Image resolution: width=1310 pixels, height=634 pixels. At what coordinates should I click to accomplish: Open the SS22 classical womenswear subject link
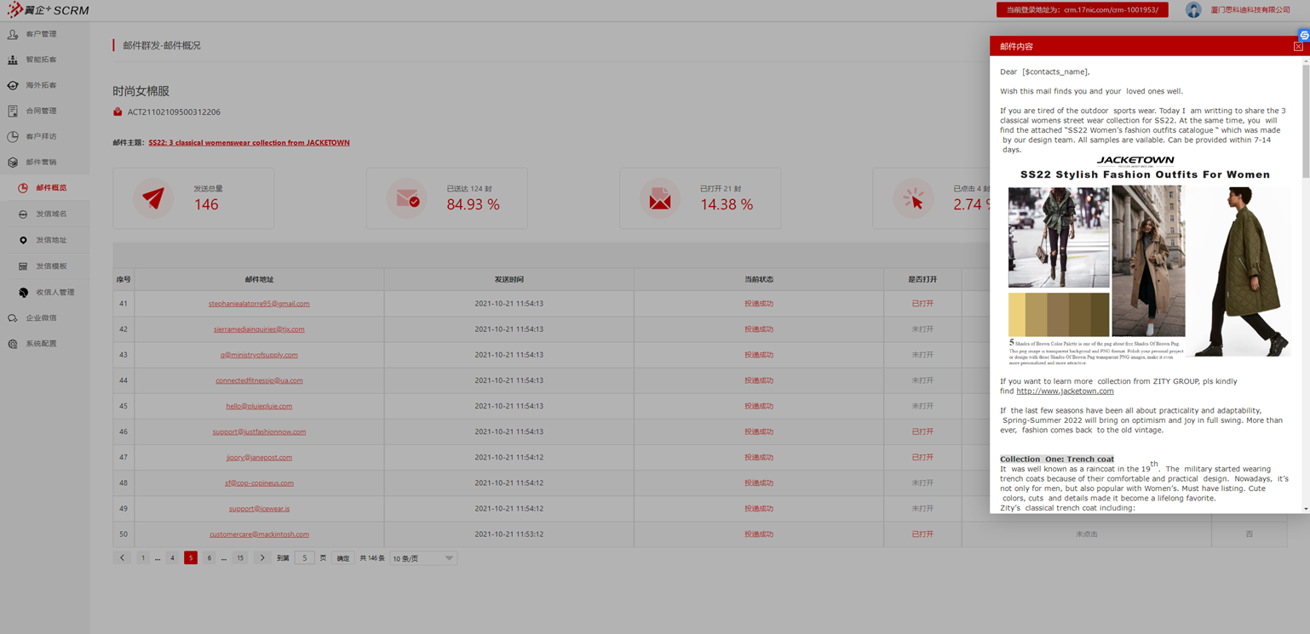pyautogui.click(x=249, y=143)
